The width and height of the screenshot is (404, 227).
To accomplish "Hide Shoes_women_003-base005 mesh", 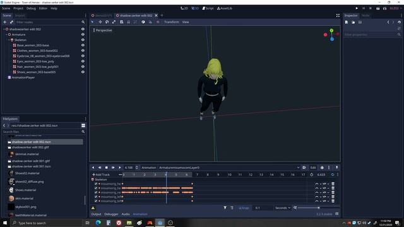I will point(83,72).
